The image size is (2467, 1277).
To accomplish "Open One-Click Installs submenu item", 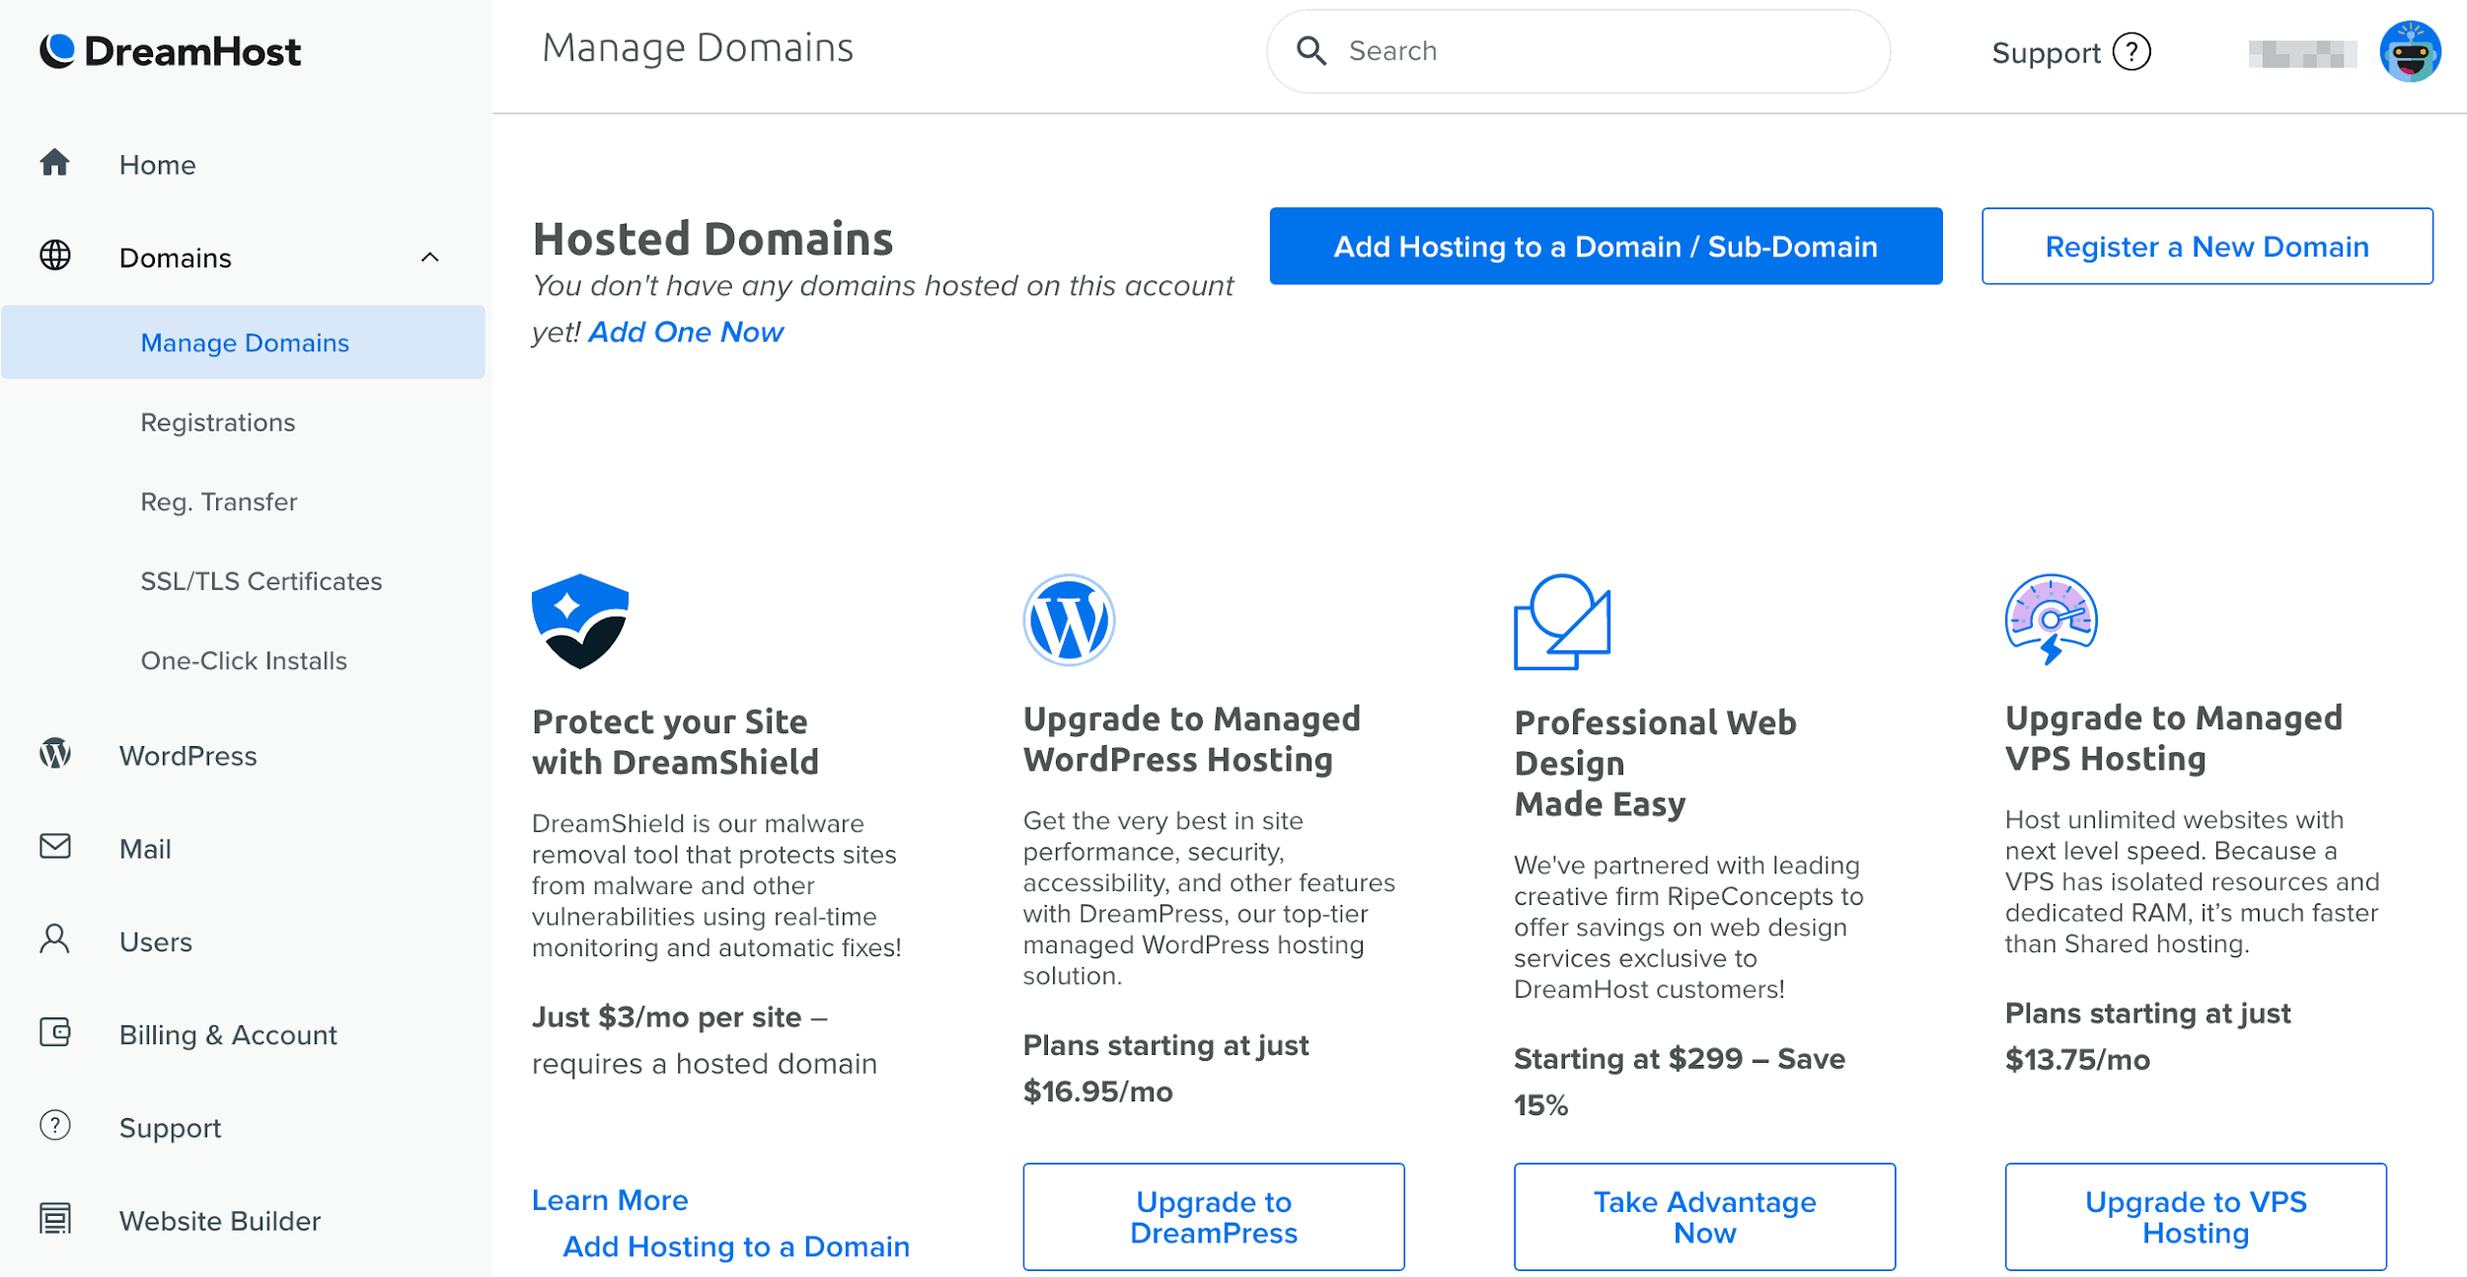I will click(244, 660).
